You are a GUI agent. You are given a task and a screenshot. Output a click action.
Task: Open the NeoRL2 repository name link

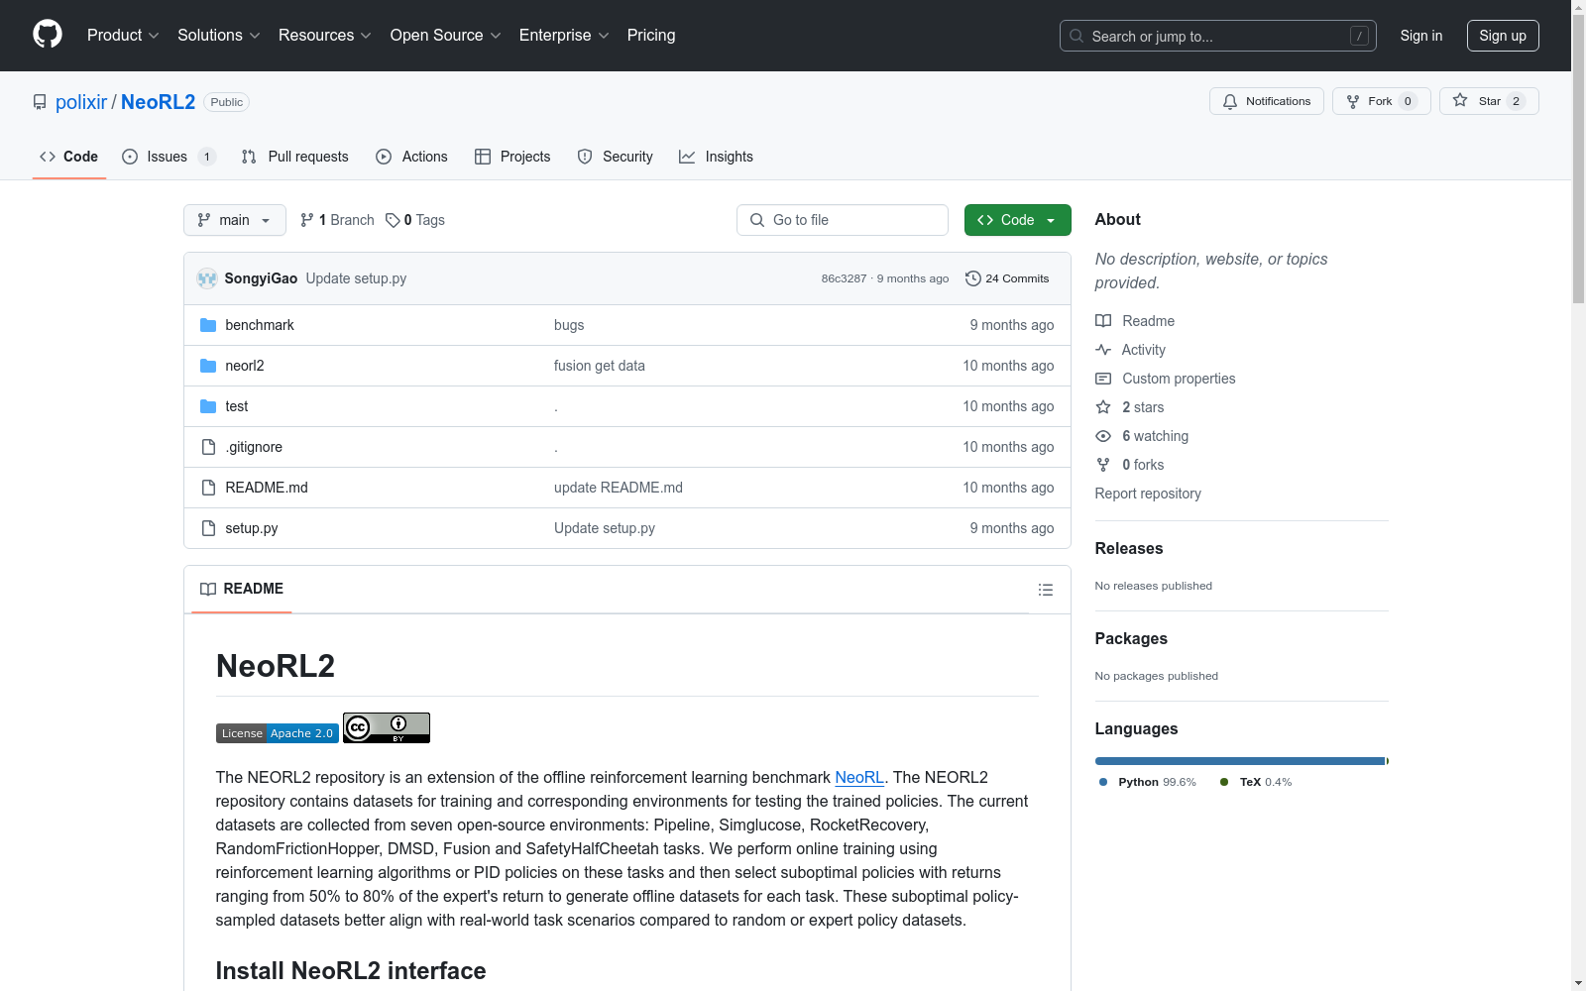pos(159,102)
